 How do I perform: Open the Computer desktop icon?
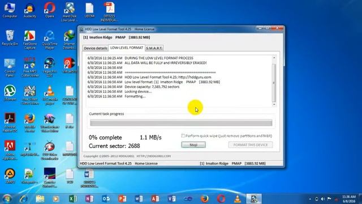[x=10, y=10]
